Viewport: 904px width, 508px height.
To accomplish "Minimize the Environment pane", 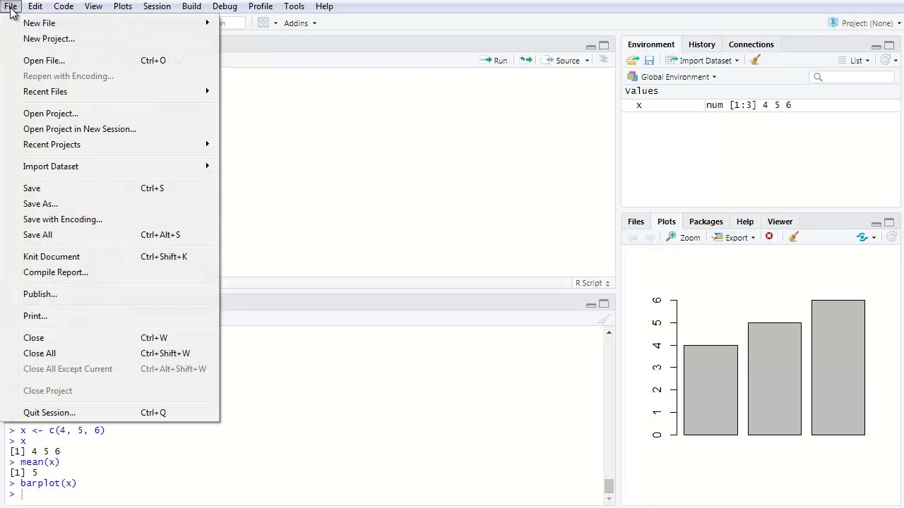I will coord(876,46).
